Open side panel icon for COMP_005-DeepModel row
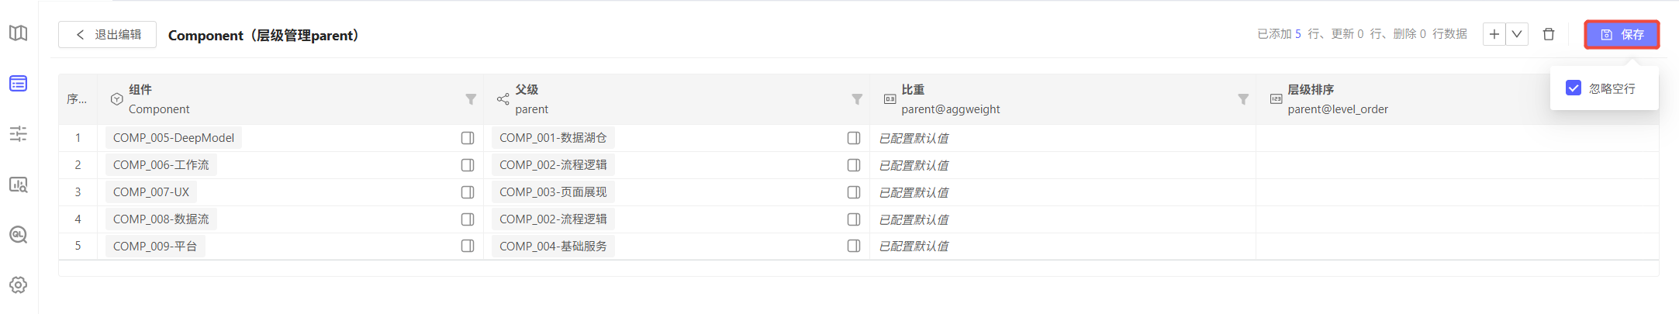The height and width of the screenshot is (314, 1679). (x=468, y=138)
